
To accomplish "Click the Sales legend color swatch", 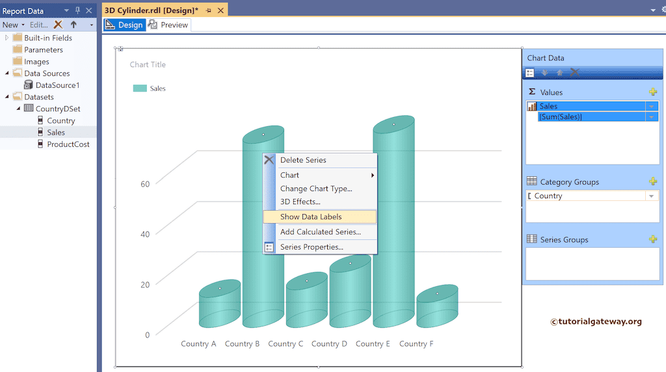I will coord(140,88).
